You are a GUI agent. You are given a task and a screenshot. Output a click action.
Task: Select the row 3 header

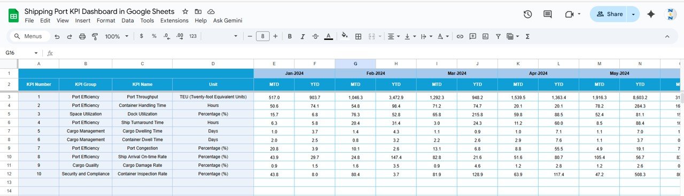pos(9,97)
